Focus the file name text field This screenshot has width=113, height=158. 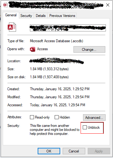coord(68,28)
